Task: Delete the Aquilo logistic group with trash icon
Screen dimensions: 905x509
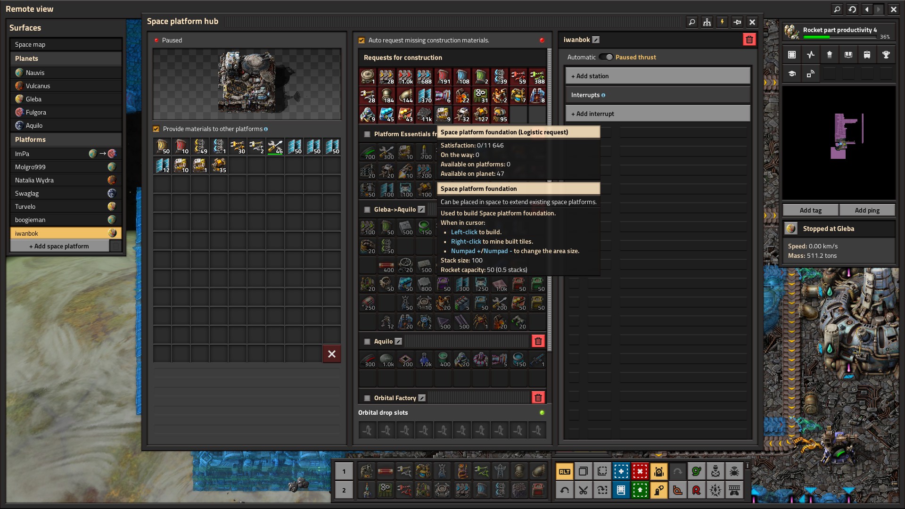Action: (538, 341)
